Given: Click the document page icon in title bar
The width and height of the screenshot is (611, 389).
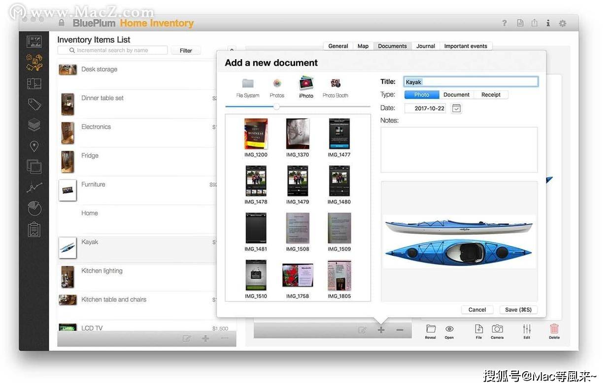Looking at the screenshot, I should [520, 23].
